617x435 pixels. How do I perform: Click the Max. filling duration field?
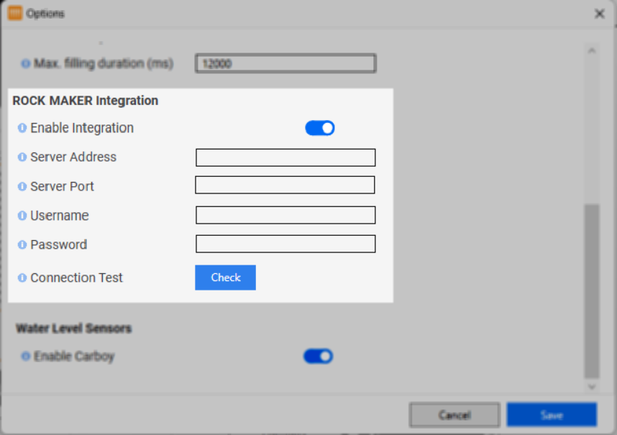point(285,64)
